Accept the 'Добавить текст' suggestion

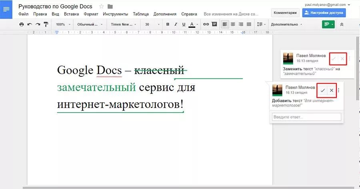(x=322, y=90)
